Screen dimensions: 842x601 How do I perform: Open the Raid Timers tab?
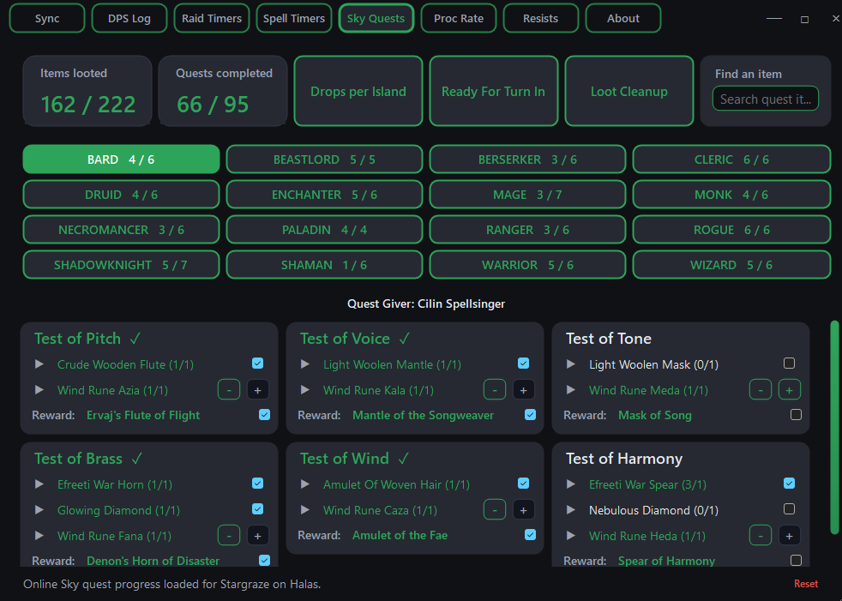(x=212, y=18)
